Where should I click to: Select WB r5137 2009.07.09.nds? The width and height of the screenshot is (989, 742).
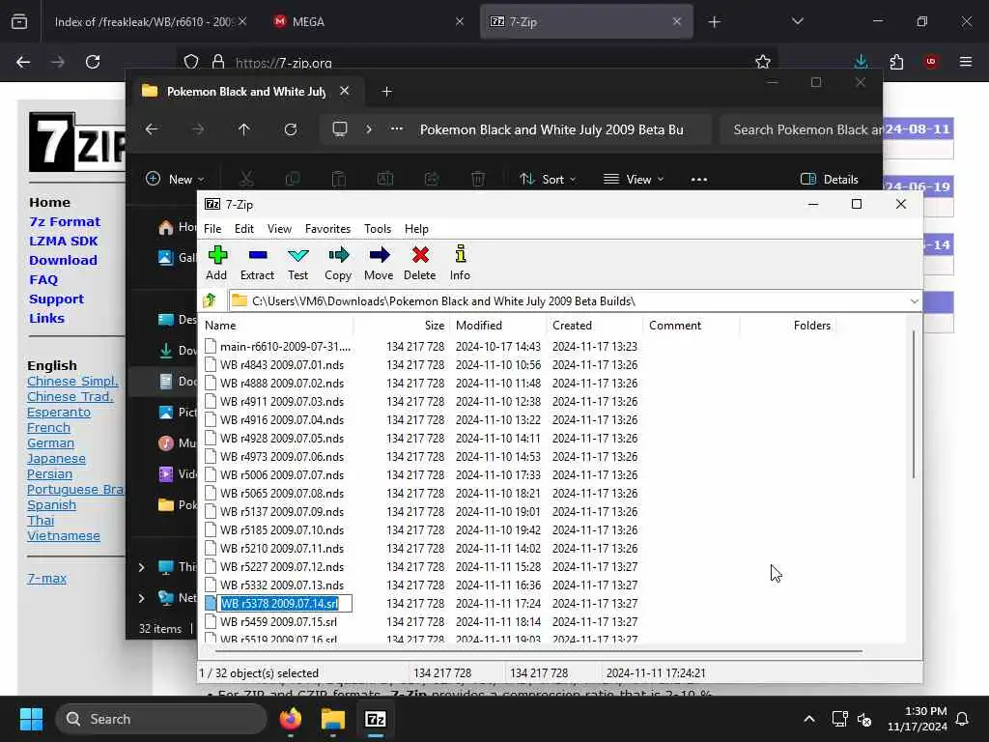281,511
